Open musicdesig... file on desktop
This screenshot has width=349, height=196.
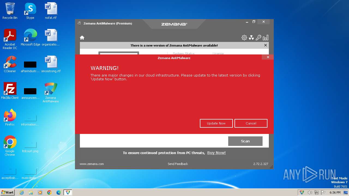point(30,173)
